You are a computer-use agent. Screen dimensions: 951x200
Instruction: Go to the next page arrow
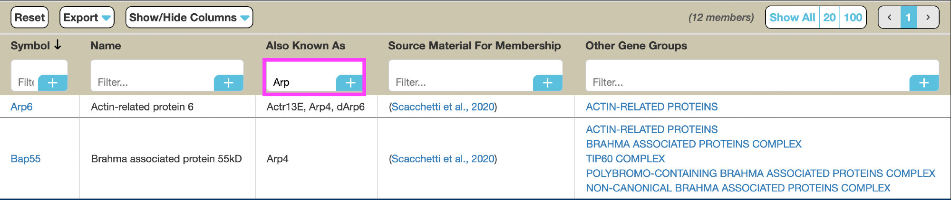point(928,18)
